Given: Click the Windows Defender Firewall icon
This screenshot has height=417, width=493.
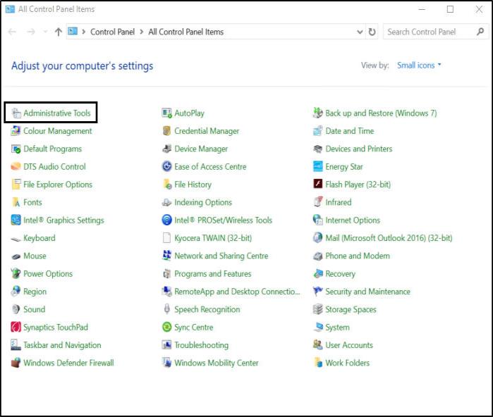Looking at the screenshot, I should click(16, 363).
